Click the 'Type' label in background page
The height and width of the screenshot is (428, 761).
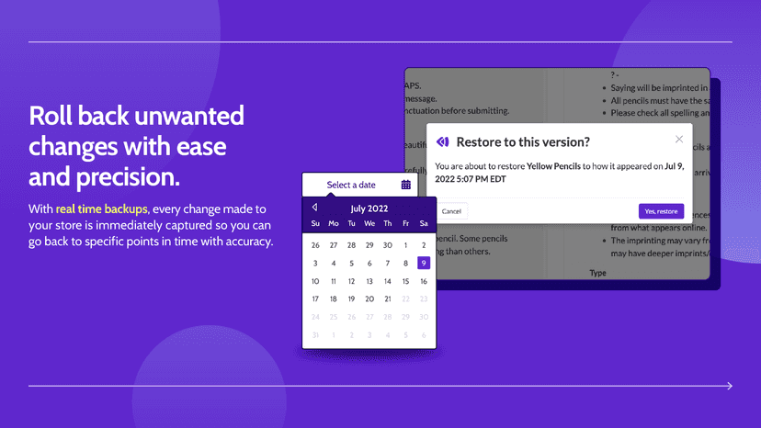[x=598, y=273]
